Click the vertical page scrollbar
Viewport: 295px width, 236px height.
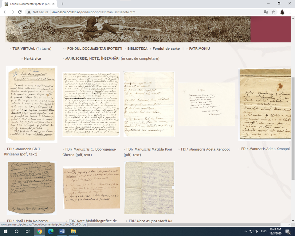pyautogui.click(x=293, y=123)
